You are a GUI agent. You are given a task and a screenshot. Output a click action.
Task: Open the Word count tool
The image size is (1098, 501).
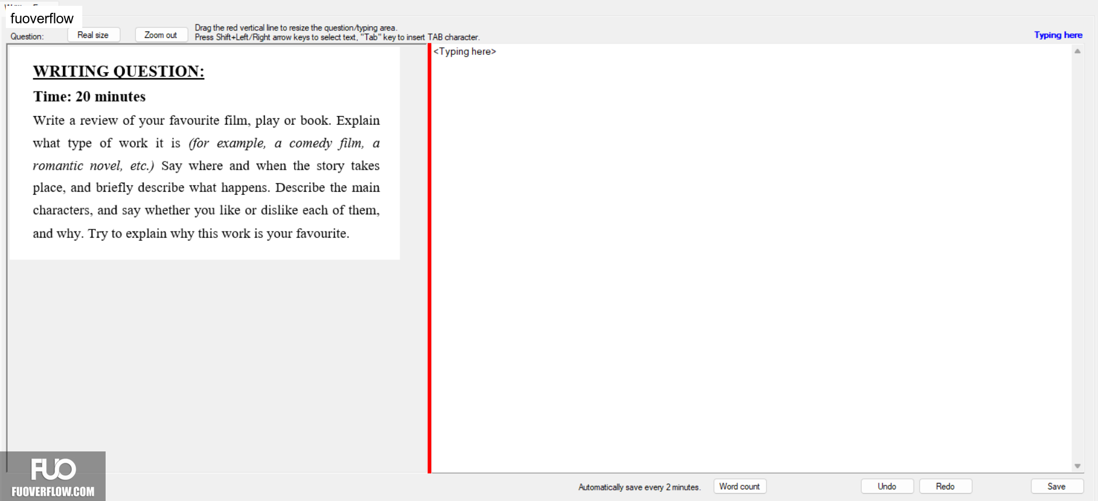click(740, 486)
